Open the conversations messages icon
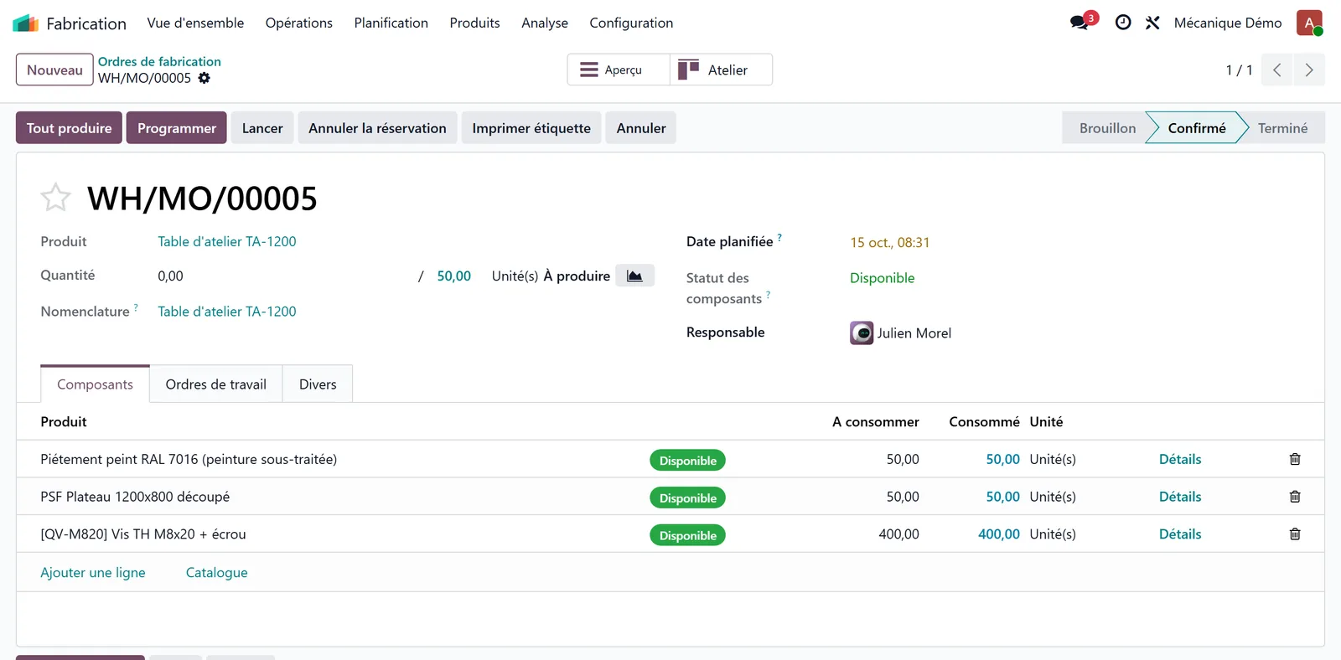The width and height of the screenshot is (1341, 660). 1080,23
